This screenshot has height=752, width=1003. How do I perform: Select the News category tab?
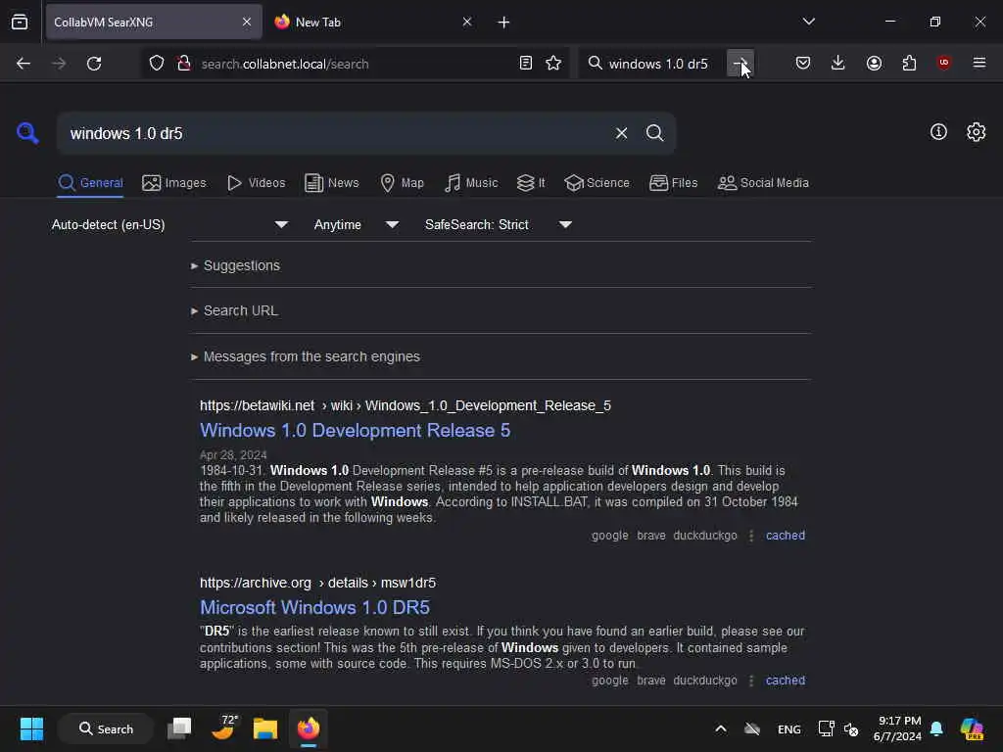[x=331, y=183]
